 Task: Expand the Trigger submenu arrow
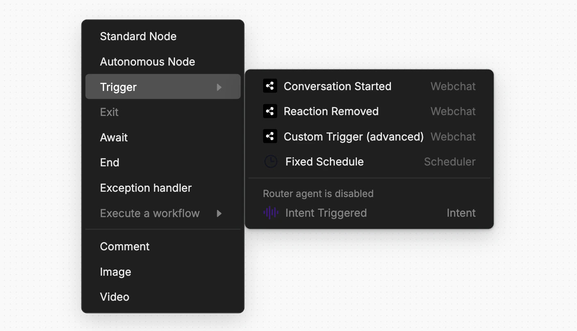219,87
